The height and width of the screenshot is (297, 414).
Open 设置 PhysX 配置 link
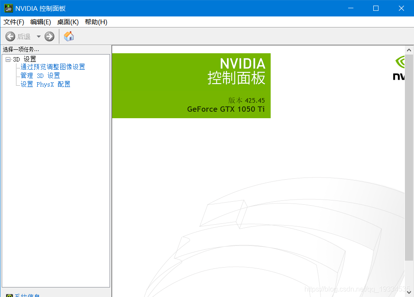[x=45, y=84]
